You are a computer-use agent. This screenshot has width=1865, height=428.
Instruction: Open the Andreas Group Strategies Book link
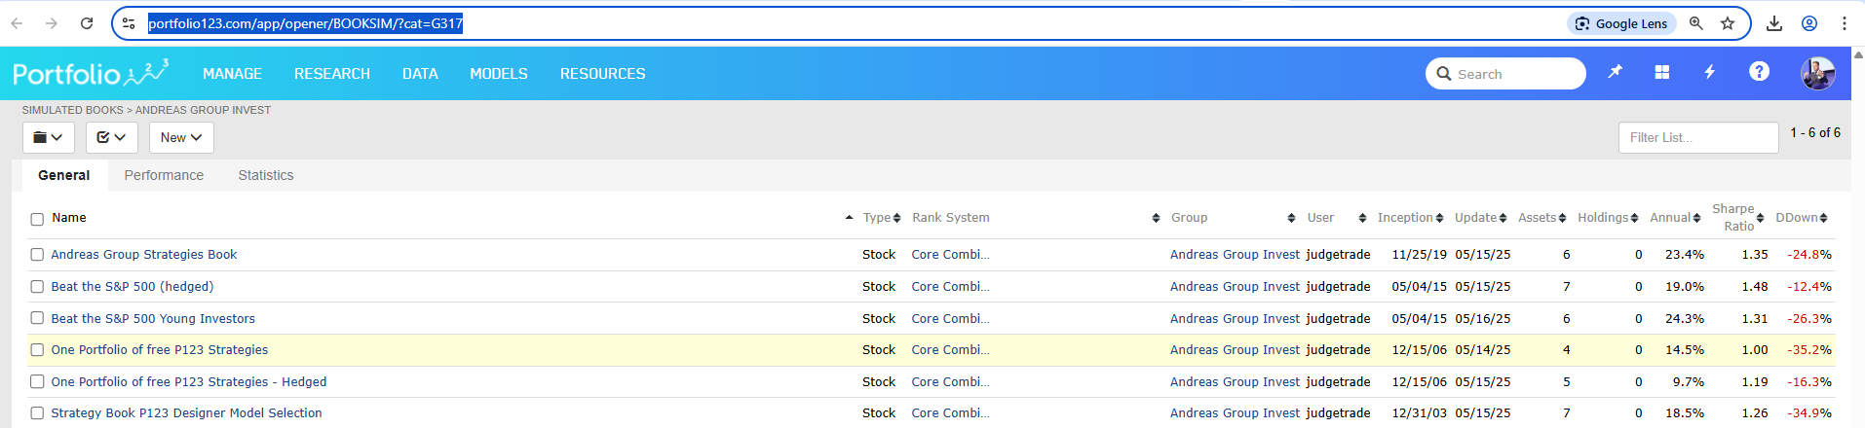(144, 255)
